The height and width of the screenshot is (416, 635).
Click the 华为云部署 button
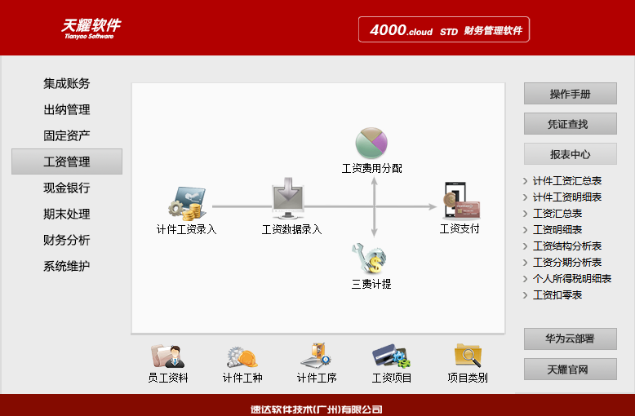click(571, 339)
